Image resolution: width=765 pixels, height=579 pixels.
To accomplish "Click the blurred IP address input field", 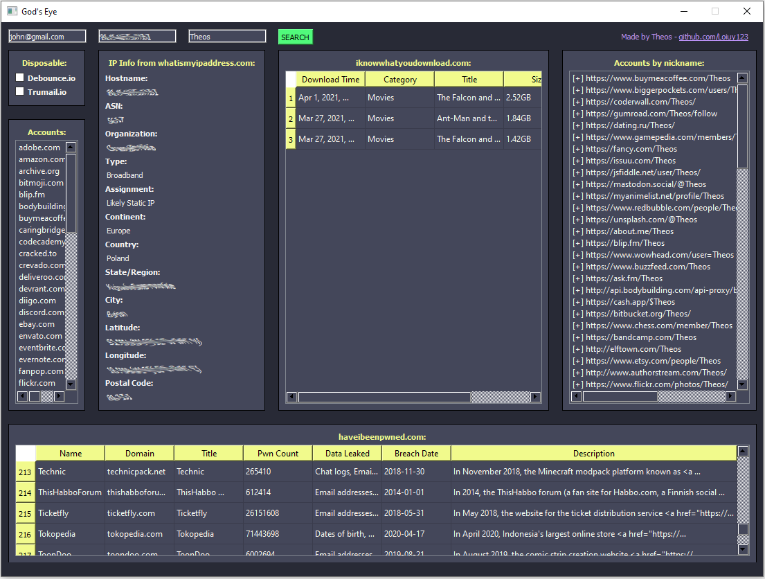I will (x=137, y=36).
